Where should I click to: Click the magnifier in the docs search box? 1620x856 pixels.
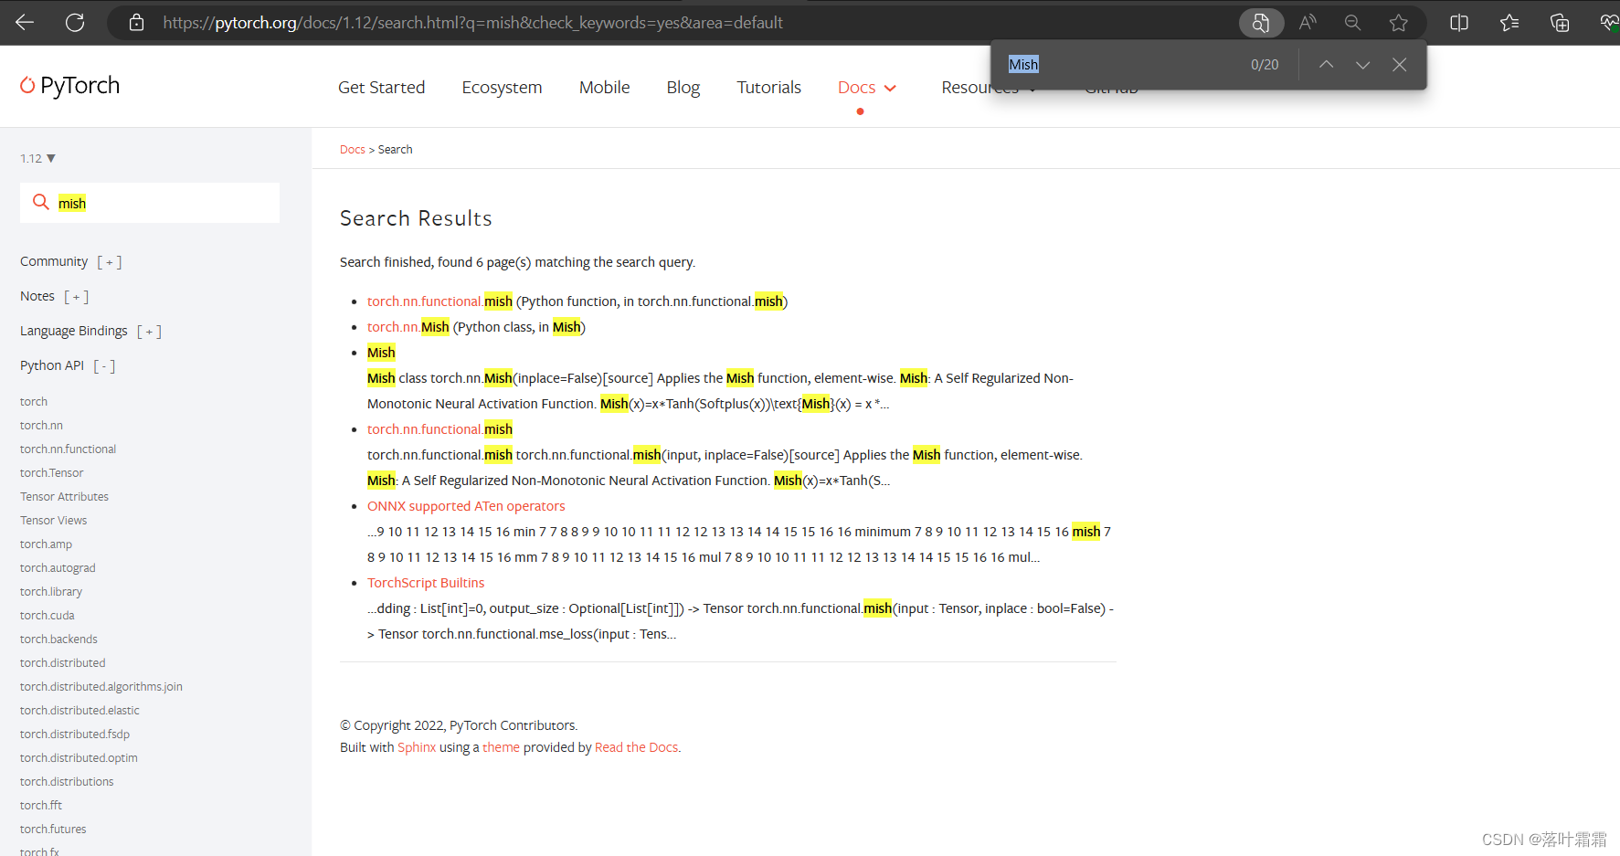(x=40, y=202)
